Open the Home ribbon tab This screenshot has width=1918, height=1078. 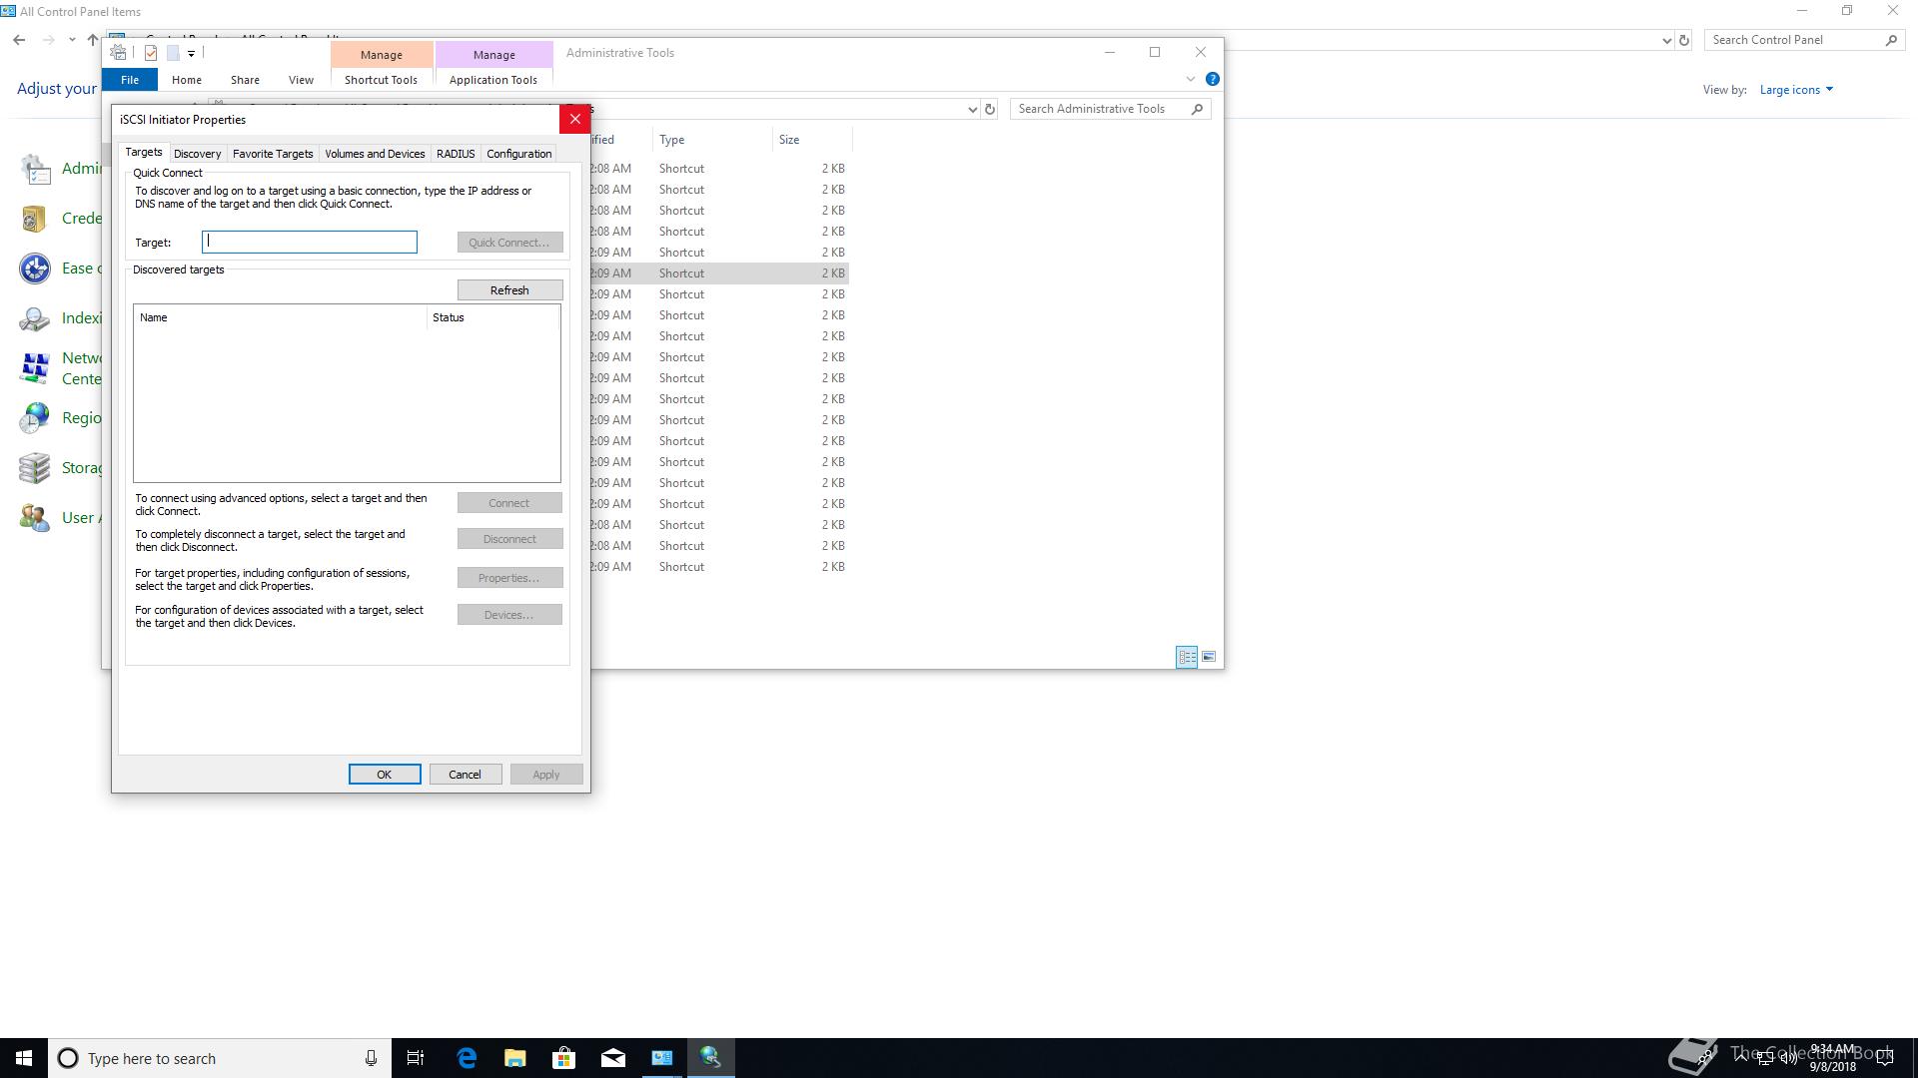point(186,80)
